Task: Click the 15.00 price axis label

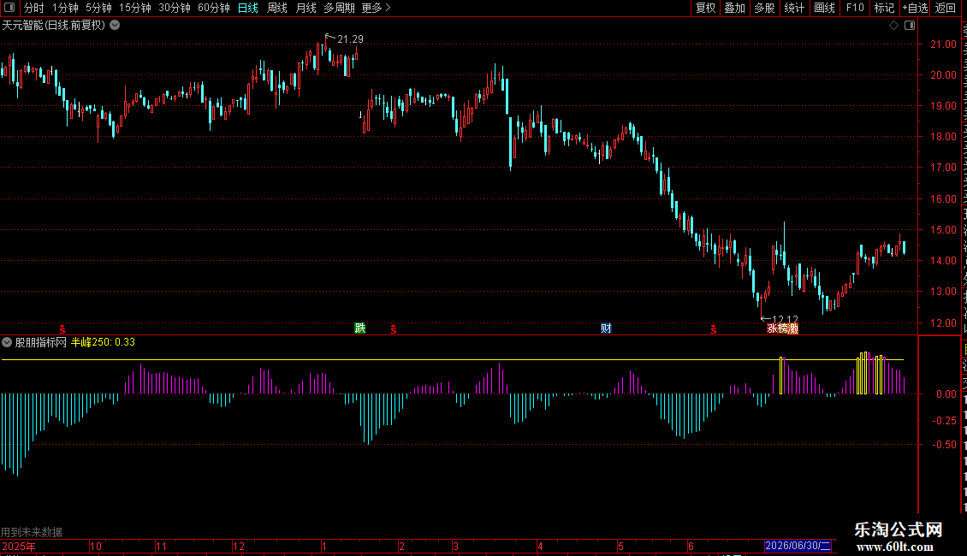Action: pyautogui.click(x=944, y=230)
